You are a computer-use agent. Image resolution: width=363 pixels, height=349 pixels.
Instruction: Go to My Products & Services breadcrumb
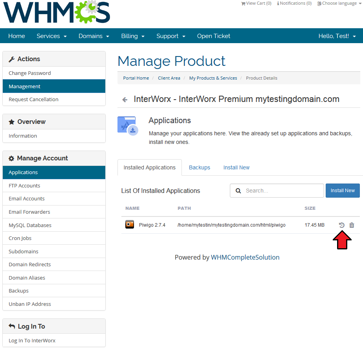click(213, 78)
